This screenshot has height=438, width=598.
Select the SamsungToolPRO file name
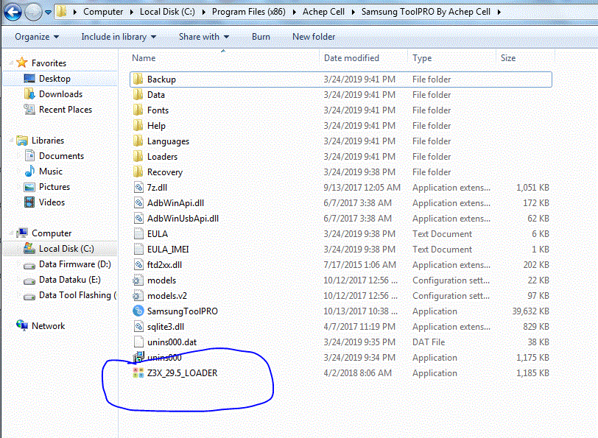pos(183,311)
